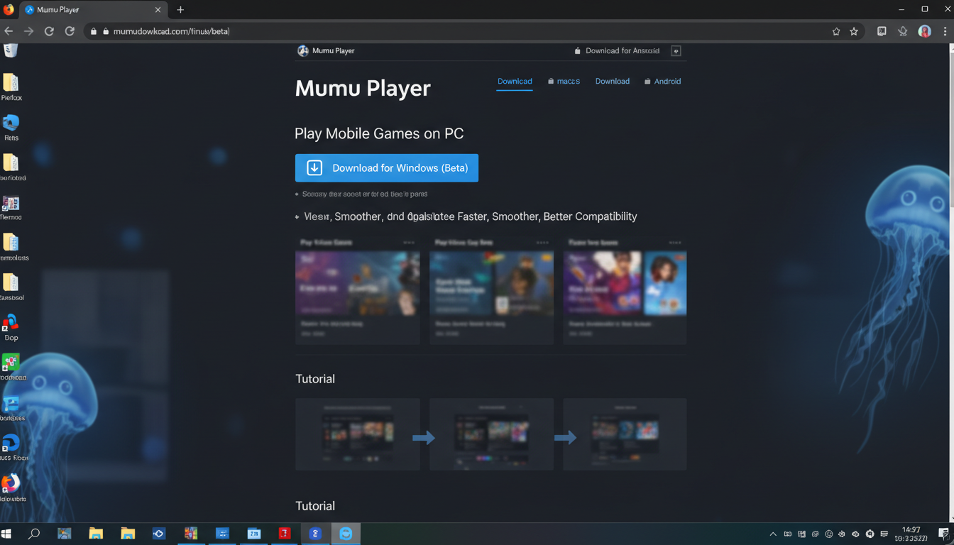Open the Rens desktop shortcut

(11, 127)
